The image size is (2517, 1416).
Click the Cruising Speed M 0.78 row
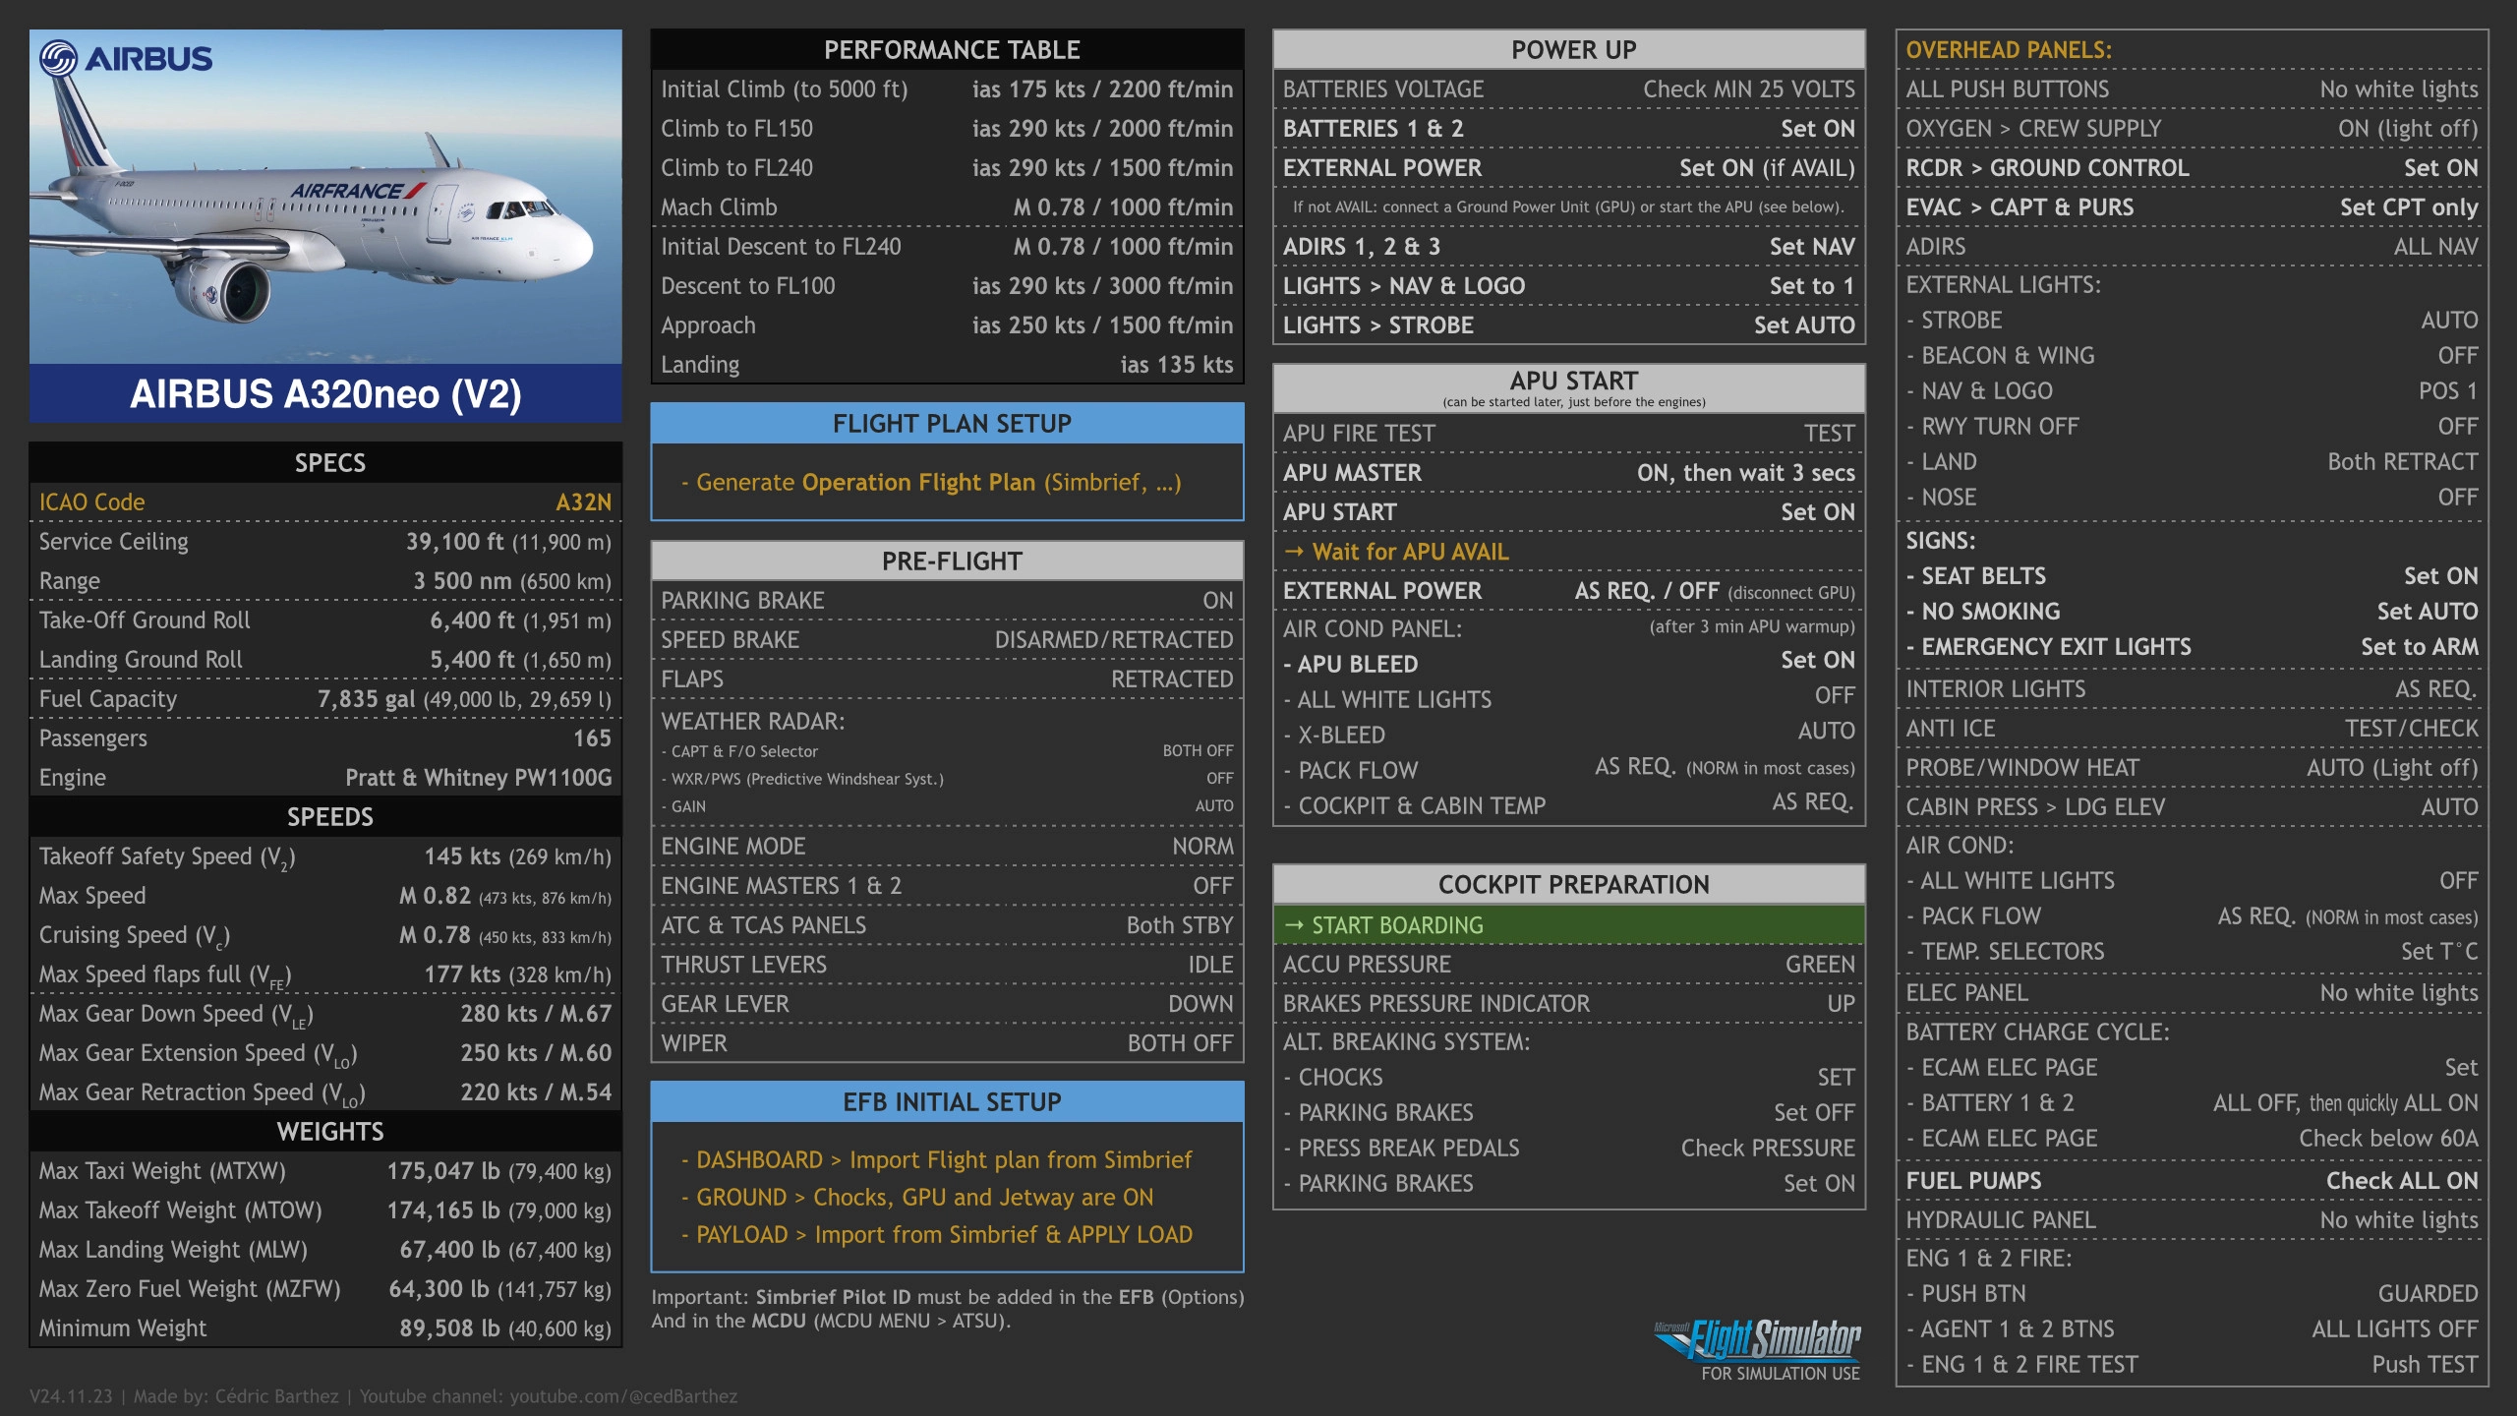click(x=325, y=934)
